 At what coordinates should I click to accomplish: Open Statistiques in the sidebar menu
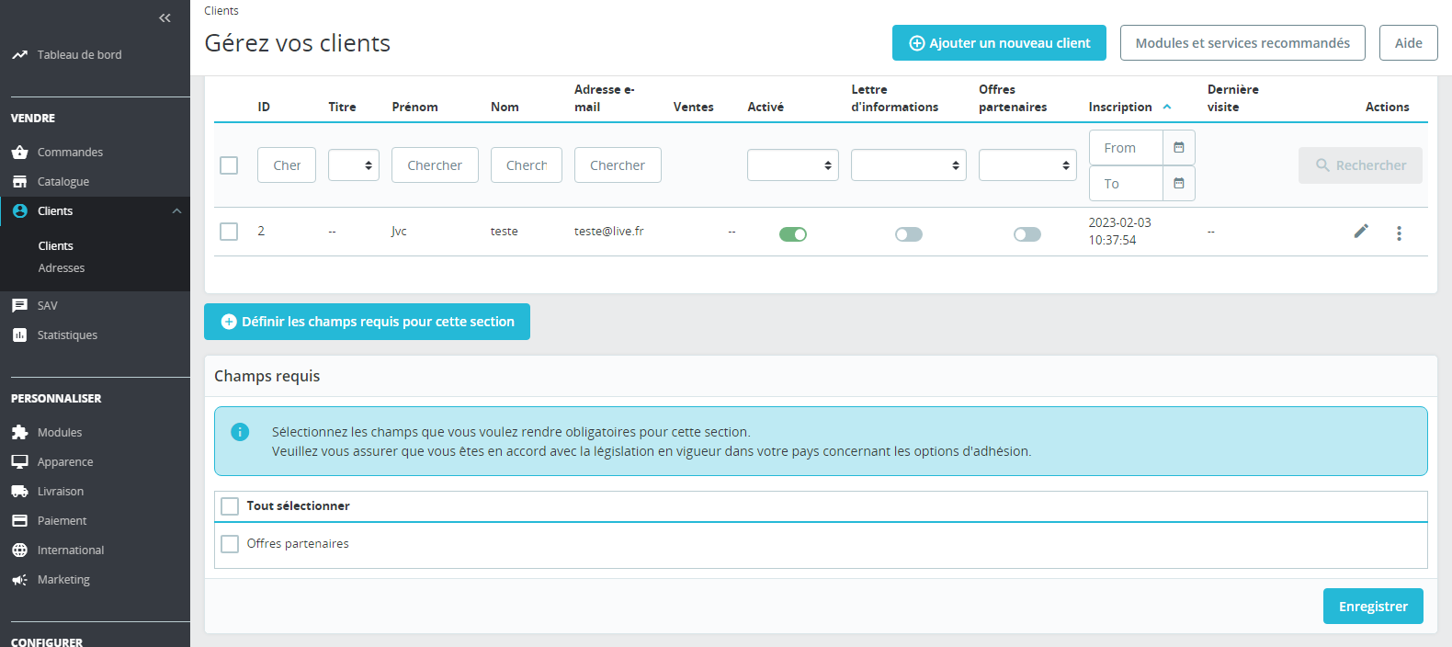67,335
